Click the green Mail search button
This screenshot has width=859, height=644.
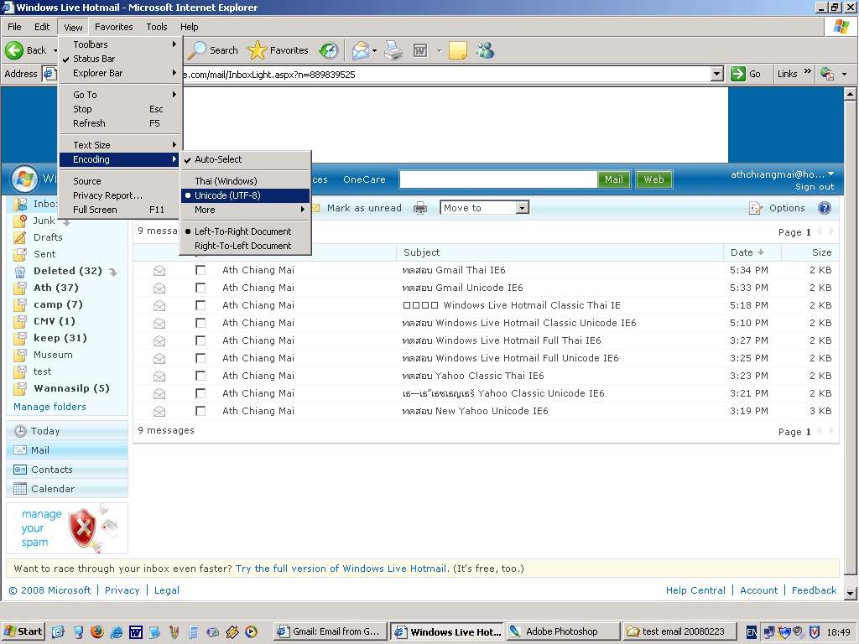[613, 179]
